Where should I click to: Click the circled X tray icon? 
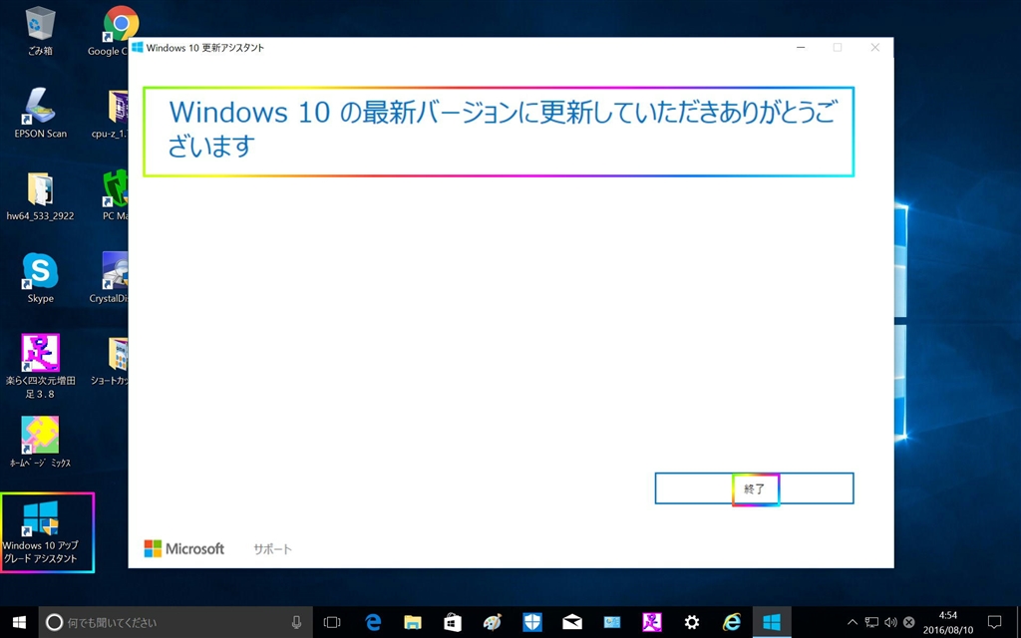point(909,622)
